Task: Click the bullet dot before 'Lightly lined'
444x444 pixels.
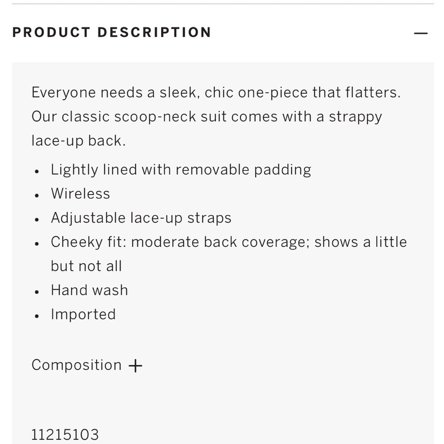Action: pyautogui.click(x=37, y=171)
